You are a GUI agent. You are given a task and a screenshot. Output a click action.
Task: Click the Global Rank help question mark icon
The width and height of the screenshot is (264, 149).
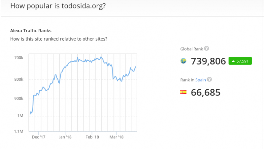[x=207, y=49]
